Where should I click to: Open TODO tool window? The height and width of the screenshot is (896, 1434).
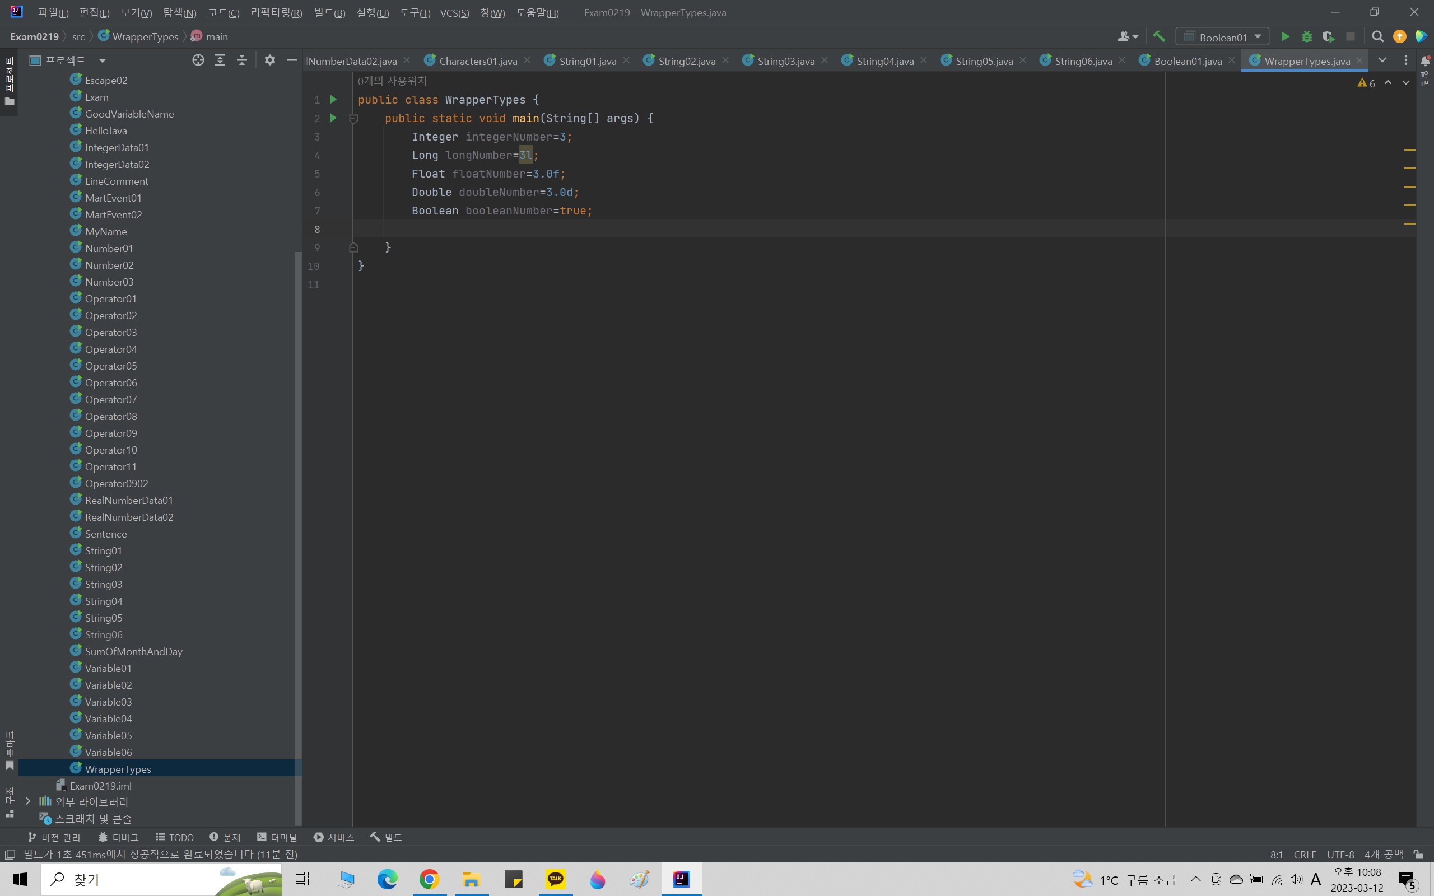(x=175, y=837)
